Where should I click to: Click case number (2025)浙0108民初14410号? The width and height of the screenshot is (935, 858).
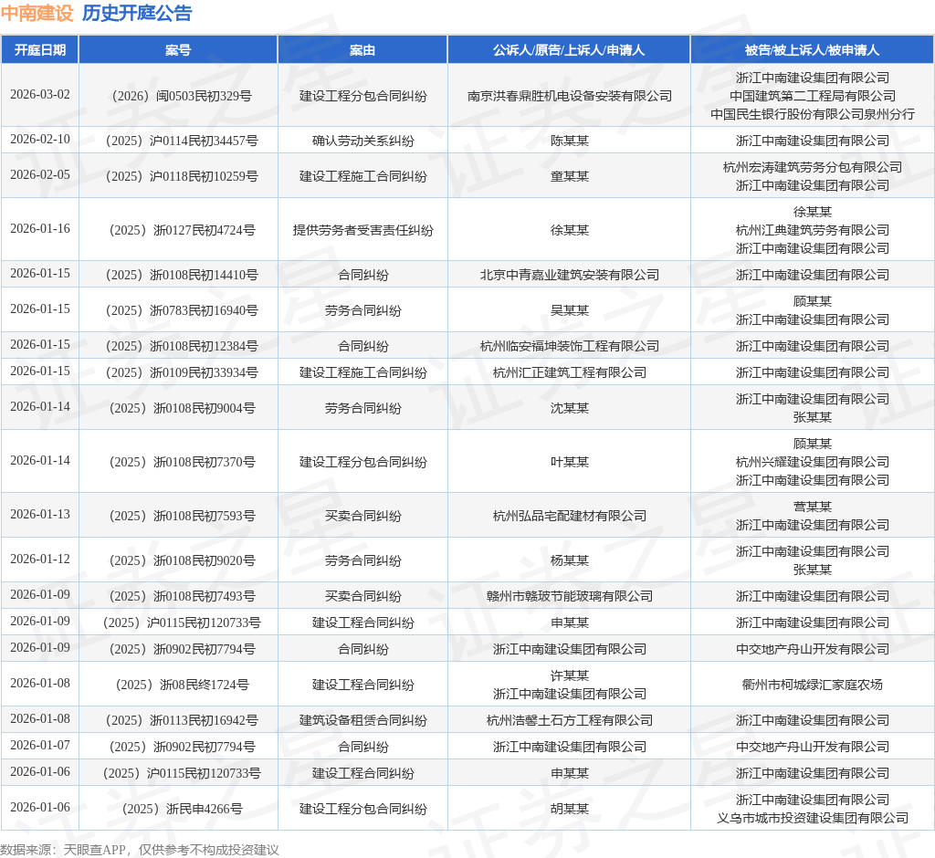tap(182, 275)
